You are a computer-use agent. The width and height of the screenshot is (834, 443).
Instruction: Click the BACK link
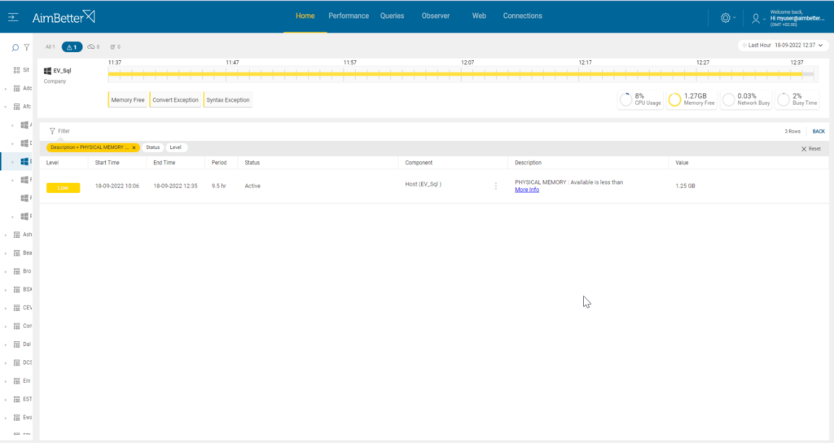tap(819, 131)
